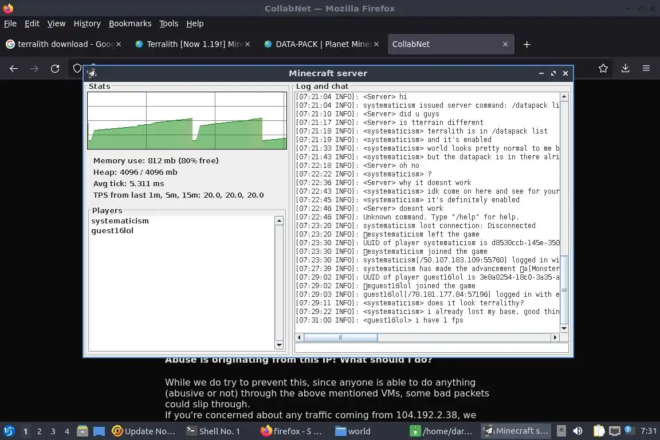Switch to Terralith [Now 1.19!] tab
This screenshot has width=660, height=440.
192,44
